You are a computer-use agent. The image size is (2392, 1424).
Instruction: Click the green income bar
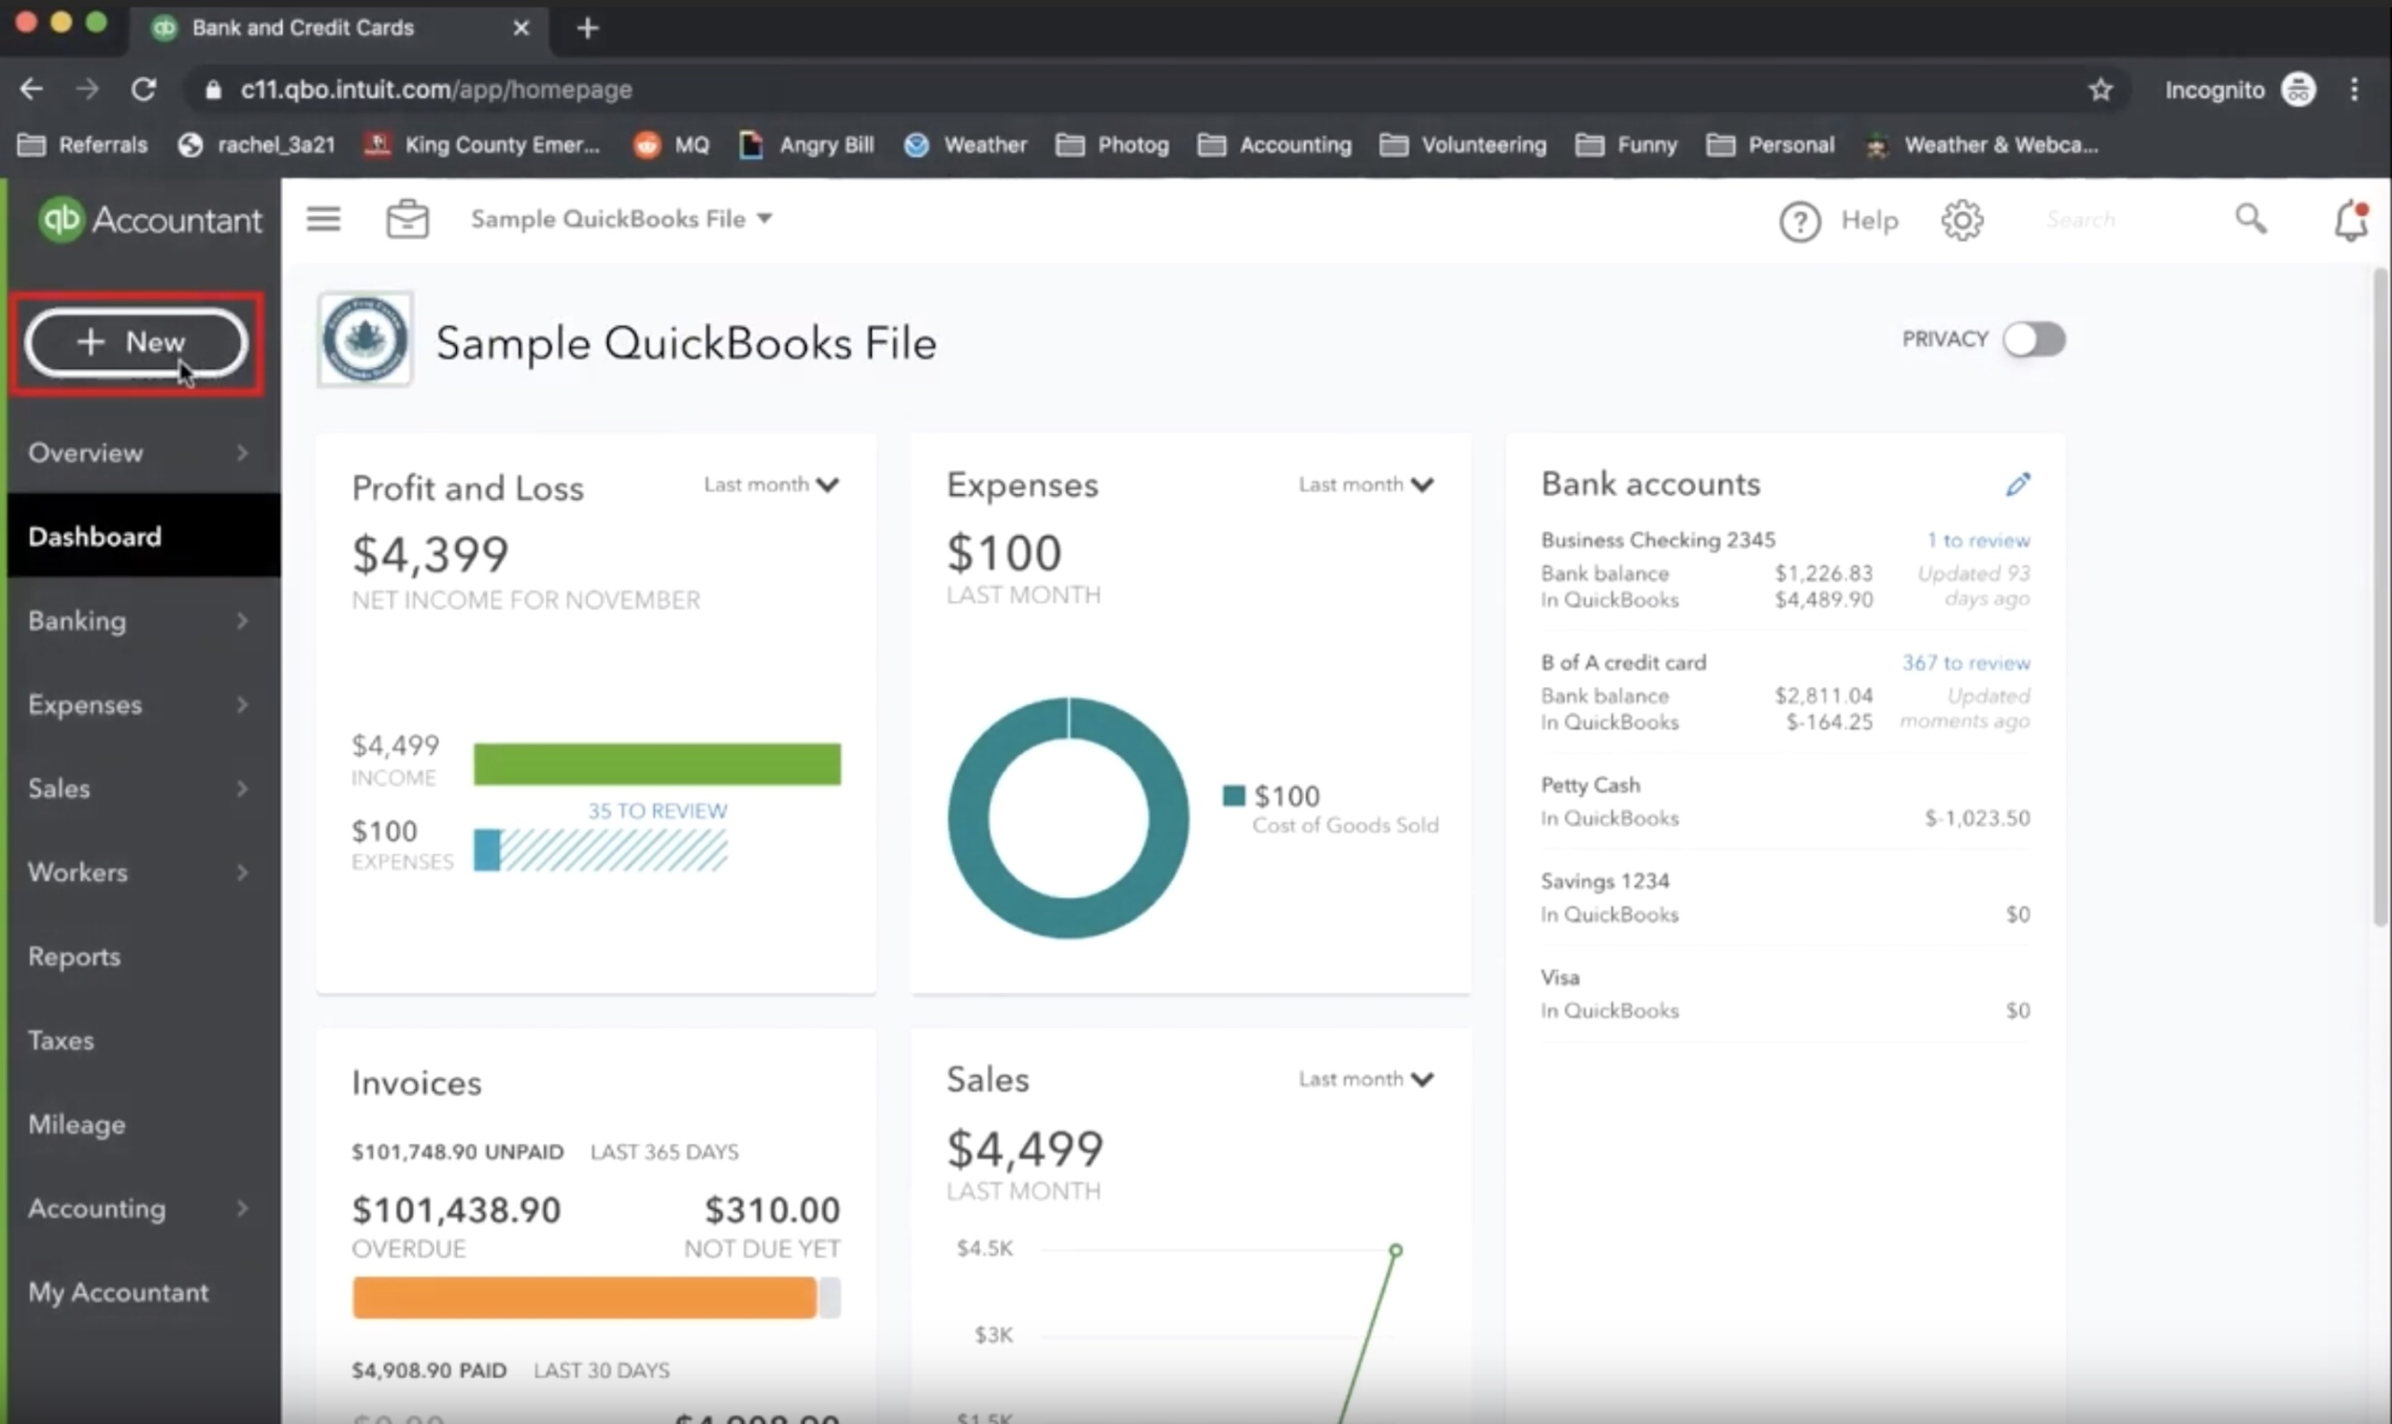657,764
